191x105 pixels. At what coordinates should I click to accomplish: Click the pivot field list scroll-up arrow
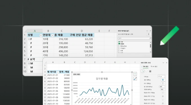tap(150, 42)
